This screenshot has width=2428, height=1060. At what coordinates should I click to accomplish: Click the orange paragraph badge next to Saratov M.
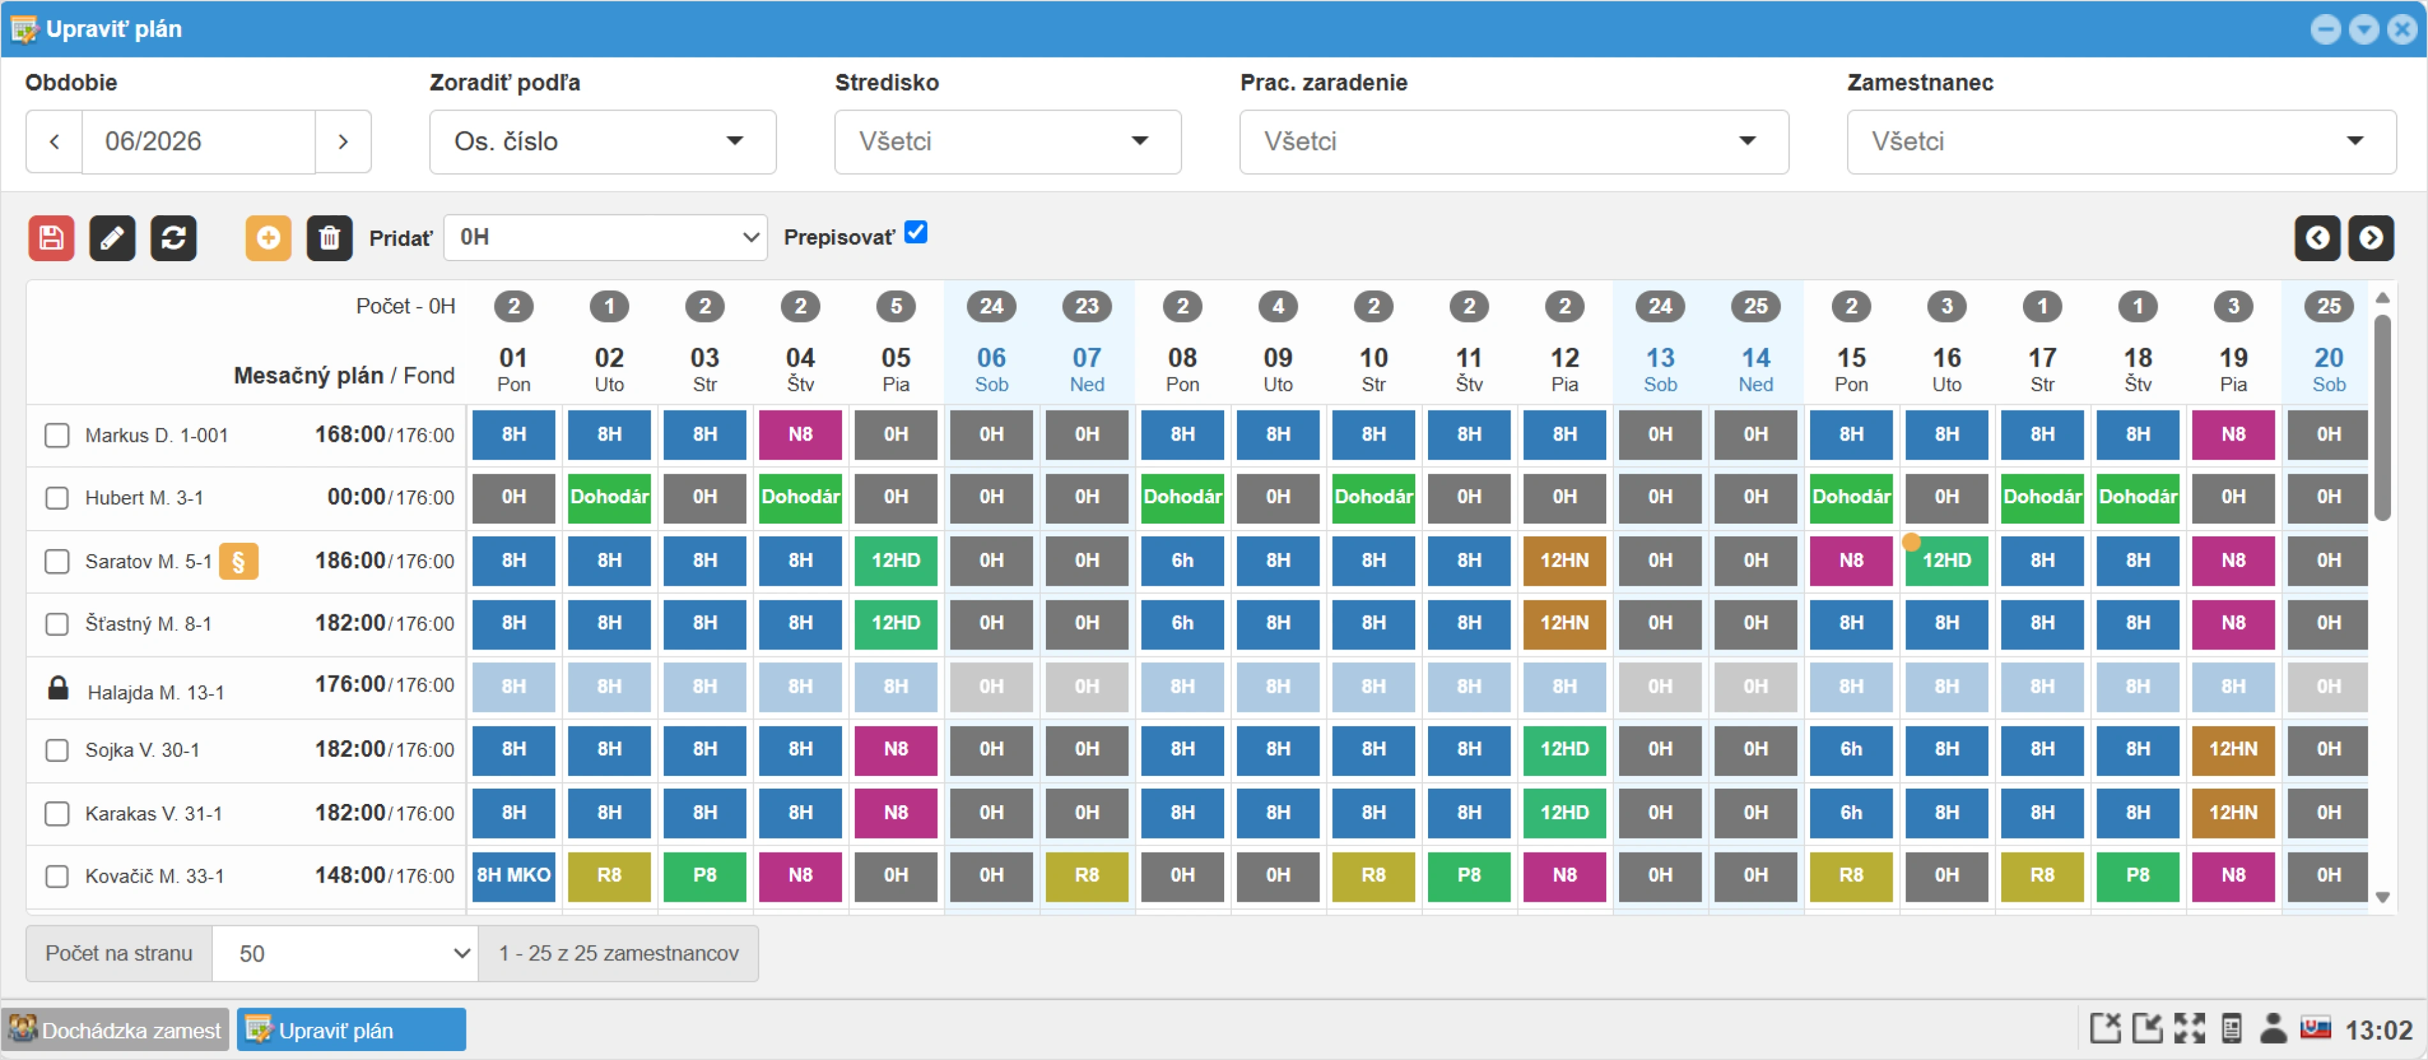(238, 561)
